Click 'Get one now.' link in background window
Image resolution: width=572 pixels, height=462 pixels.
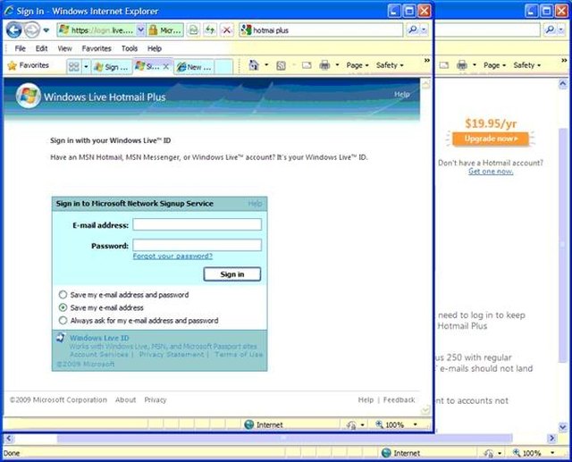click(x=491, y=172)
